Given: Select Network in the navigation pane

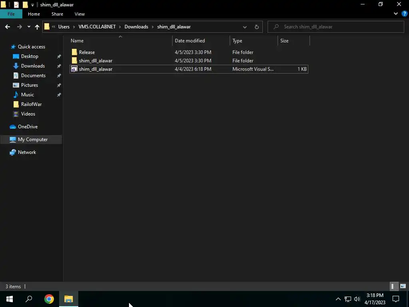Looking at the screenshot, I should tap(27, 152).
